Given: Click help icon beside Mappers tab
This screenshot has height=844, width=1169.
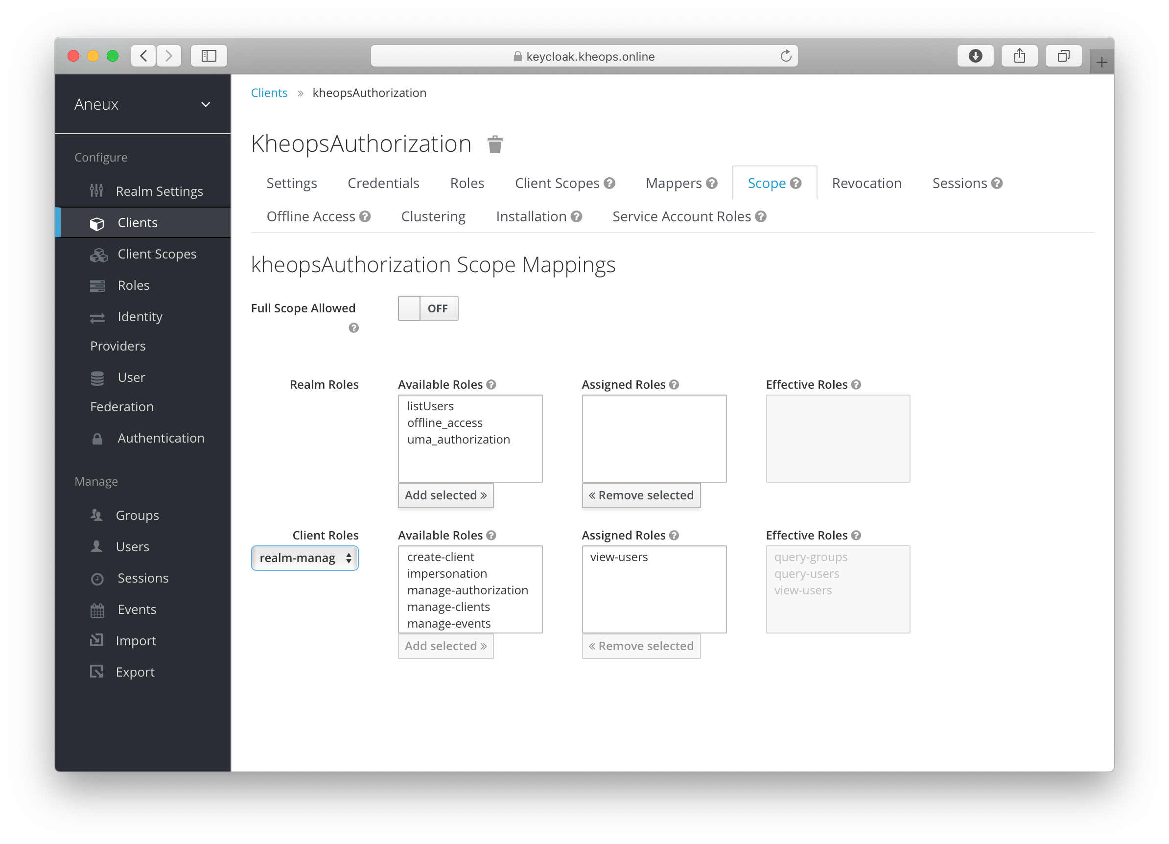Looking at the screenshot, I should [712, 184].
